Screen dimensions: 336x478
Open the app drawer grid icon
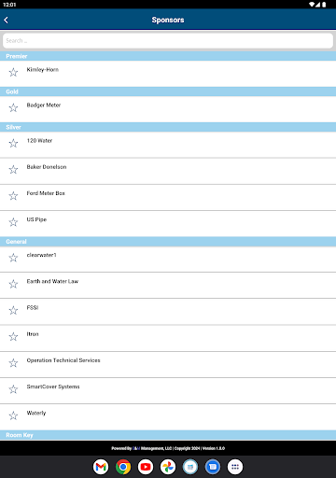(235, 467)
